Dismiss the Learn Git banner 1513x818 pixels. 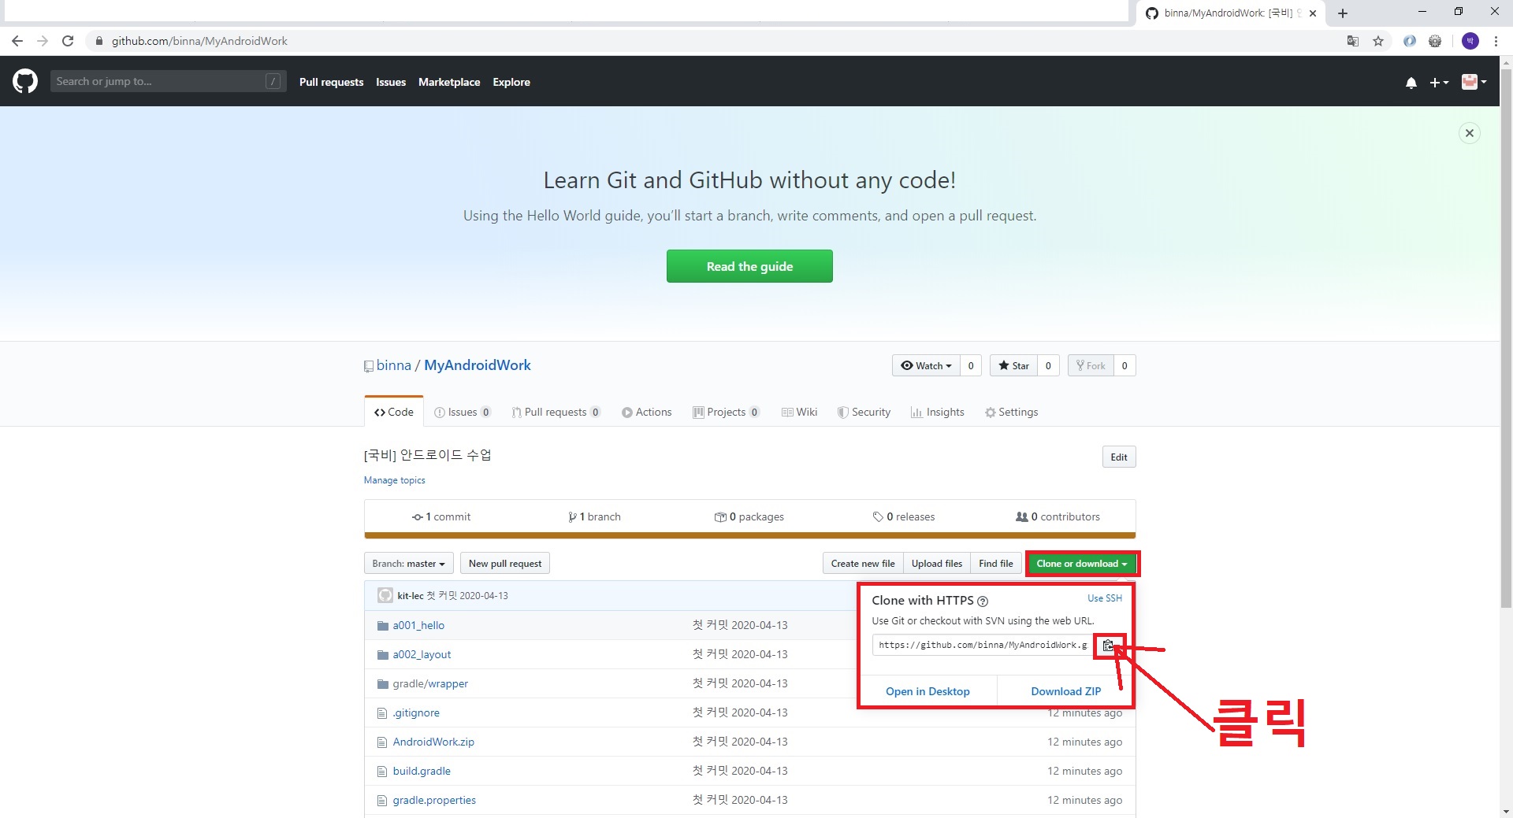pyautogui.click(x=1469, y=133)
